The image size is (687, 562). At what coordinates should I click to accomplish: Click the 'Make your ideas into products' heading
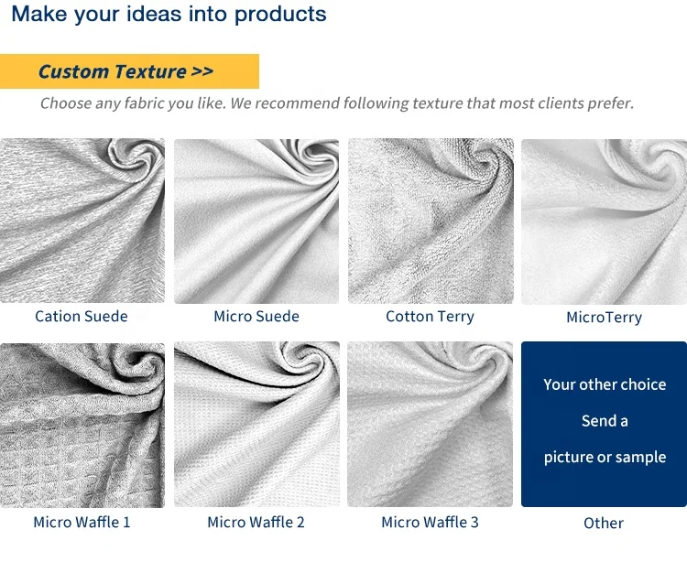(x=169, y=15)
